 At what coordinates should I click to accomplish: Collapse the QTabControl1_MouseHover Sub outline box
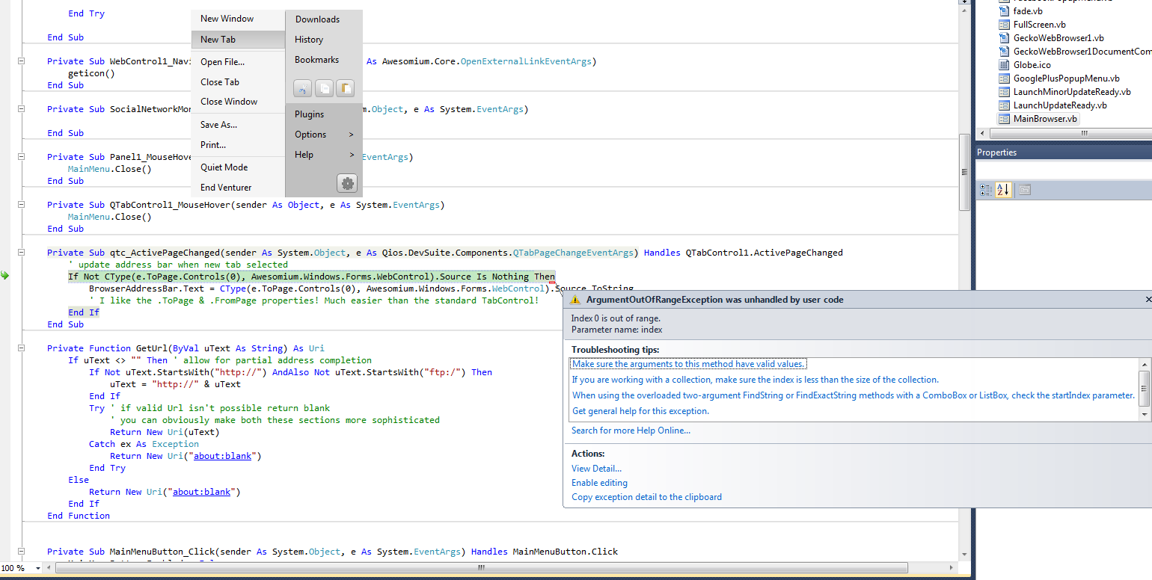[21, 205]
